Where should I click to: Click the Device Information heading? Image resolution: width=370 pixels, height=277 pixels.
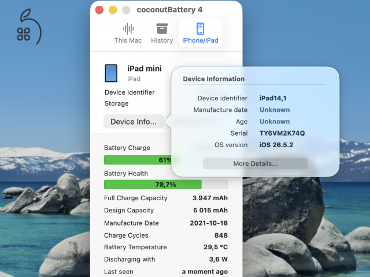(x=214, y=79)
